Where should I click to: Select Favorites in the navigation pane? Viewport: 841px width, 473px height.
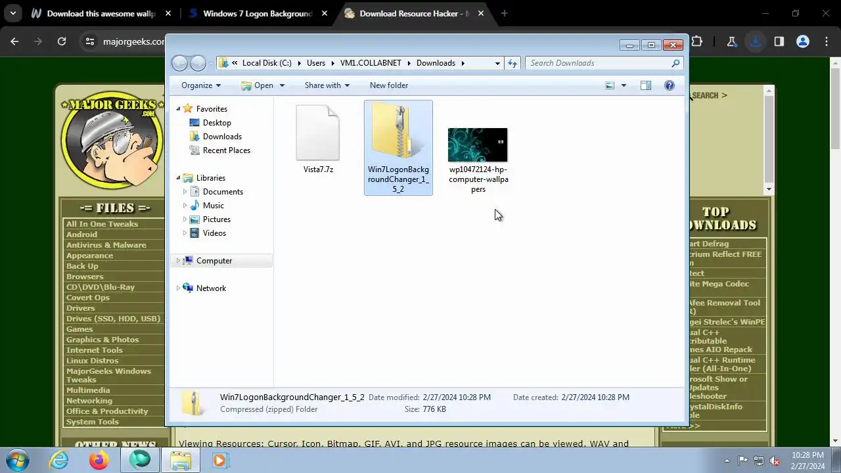pos(212,109)
